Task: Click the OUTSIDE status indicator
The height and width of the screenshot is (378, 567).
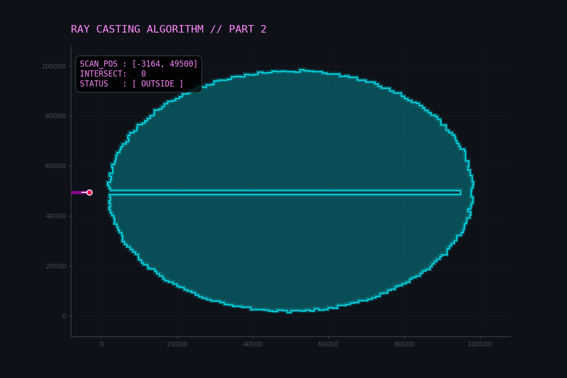Action: 158,83
